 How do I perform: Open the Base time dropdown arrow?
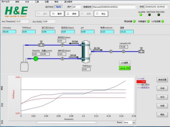click(134, 123)
